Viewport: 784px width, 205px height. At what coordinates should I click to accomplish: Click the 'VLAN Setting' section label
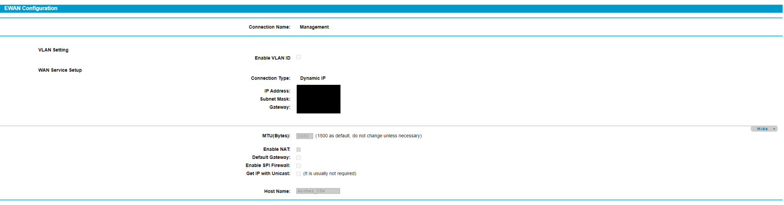tap(53, 50)
